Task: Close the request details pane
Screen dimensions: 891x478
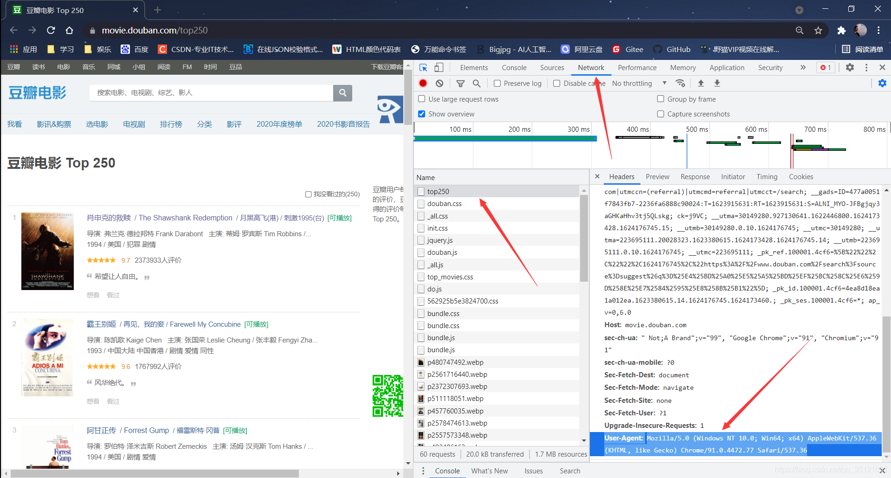Action: 597,176
